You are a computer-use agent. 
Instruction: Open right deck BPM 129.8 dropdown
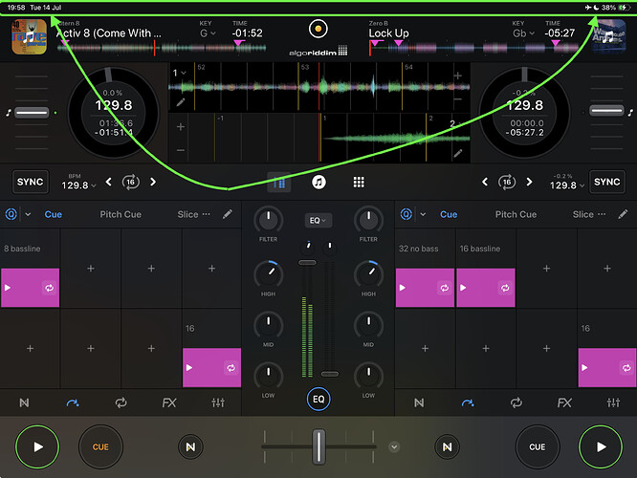[567, 185]
